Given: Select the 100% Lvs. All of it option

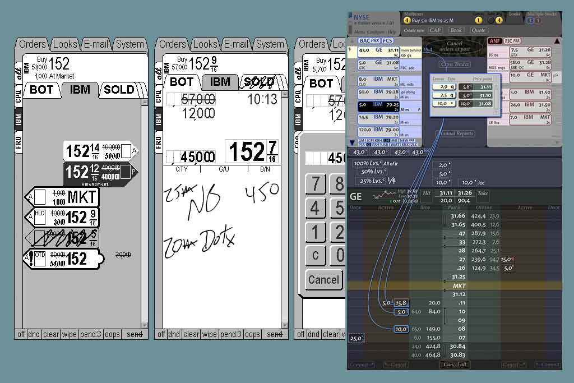Looking at the screenshot, I should pyautogui.click(x=376, y=163).
